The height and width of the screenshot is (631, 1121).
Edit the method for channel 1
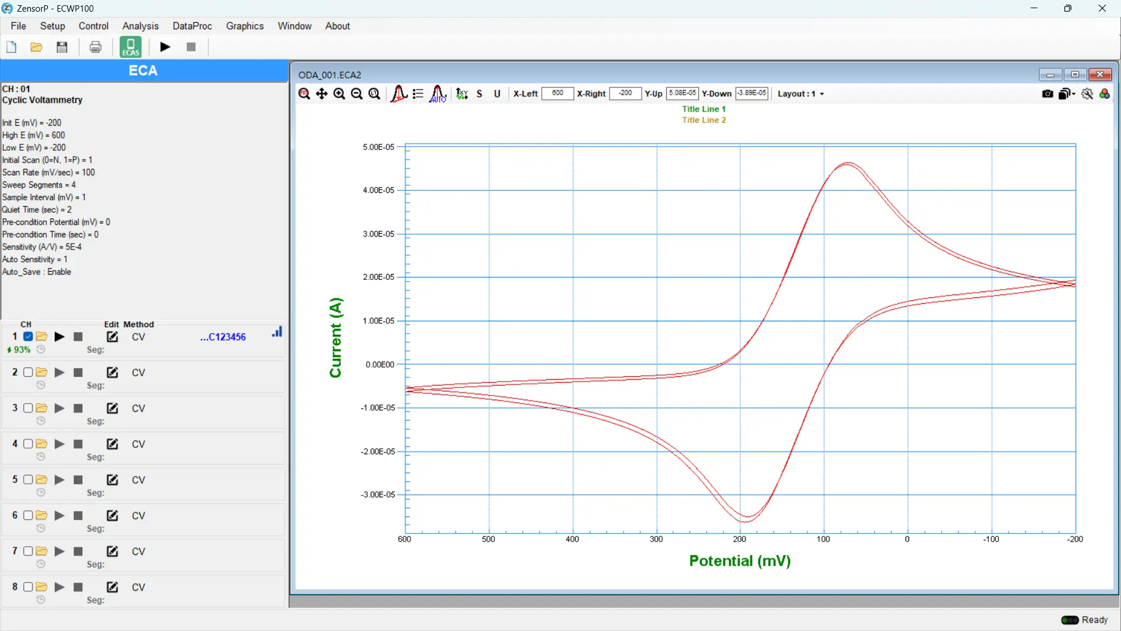[113, 337]
